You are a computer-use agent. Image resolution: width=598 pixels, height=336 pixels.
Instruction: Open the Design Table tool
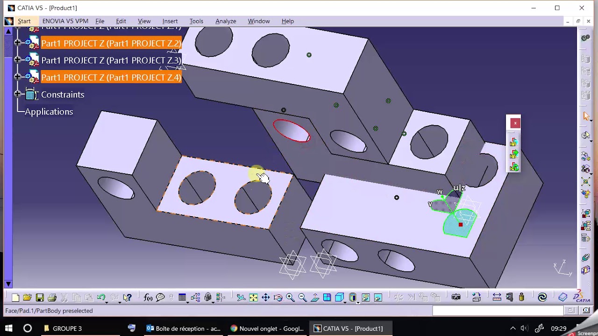pyautogui.click(x=182, y=297)
